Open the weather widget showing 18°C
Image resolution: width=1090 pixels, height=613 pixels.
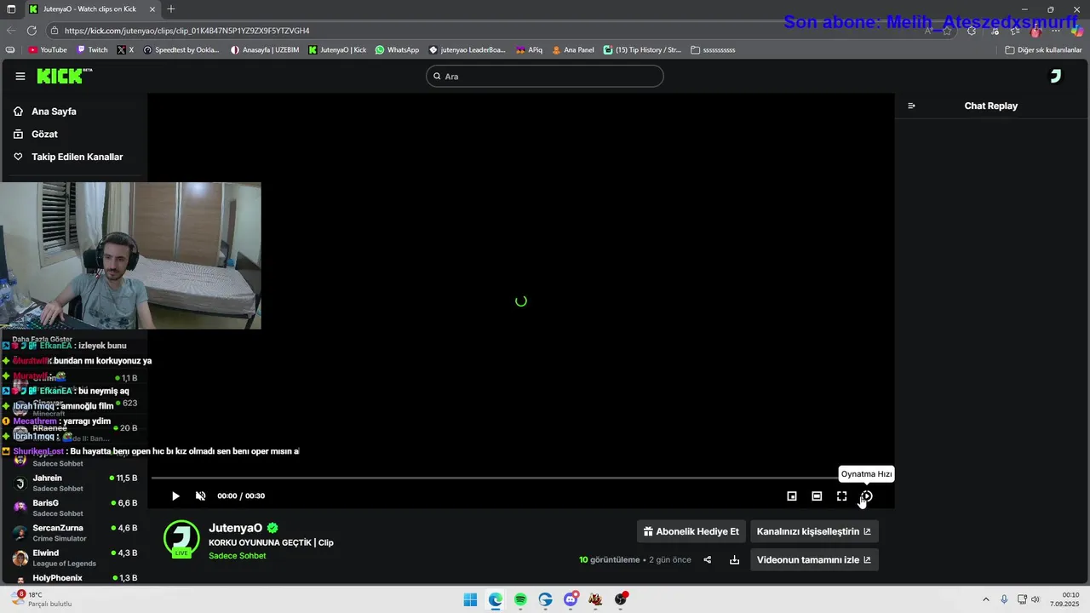[41, 599]
